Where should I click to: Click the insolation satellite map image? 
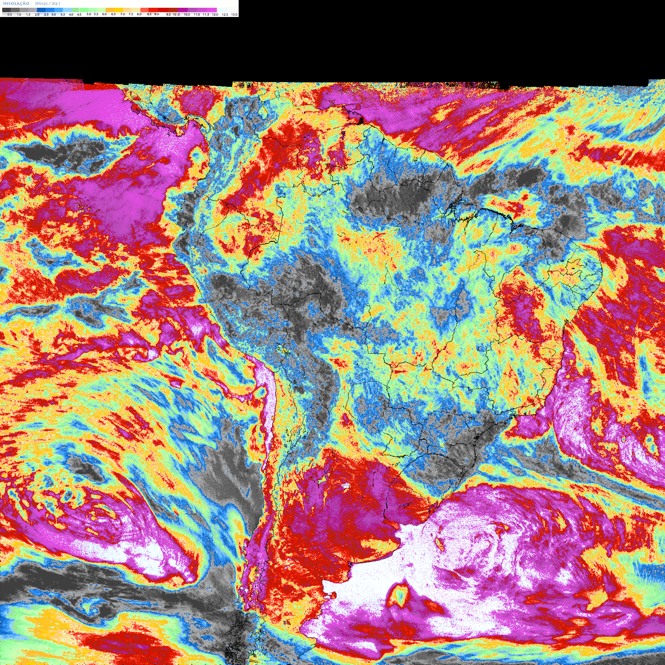coord(332,371)
